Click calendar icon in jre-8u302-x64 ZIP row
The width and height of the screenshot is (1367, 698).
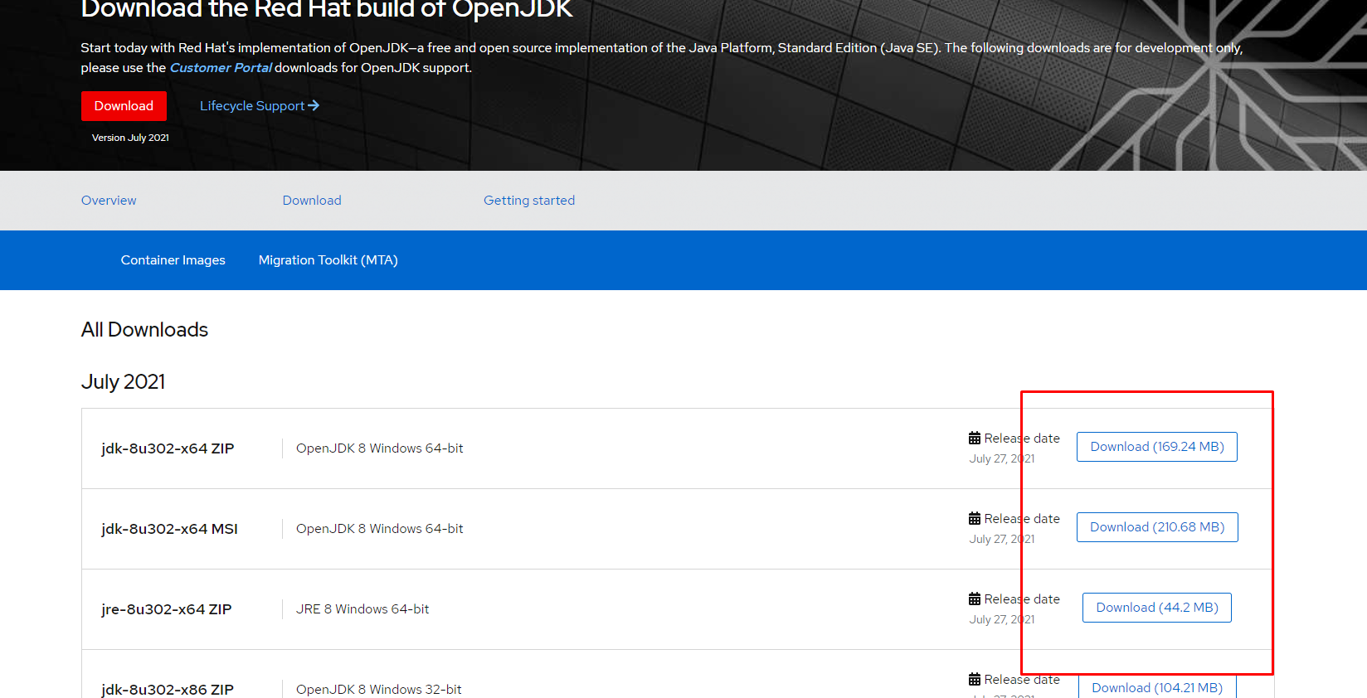[x=975, y=599]
